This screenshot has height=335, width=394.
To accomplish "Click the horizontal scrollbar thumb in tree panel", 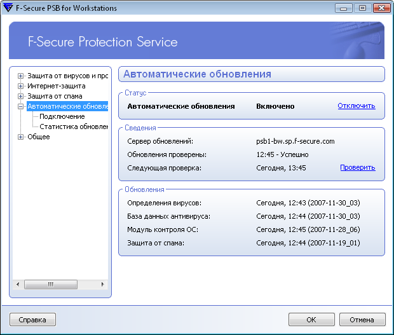I will coord(51,285).
